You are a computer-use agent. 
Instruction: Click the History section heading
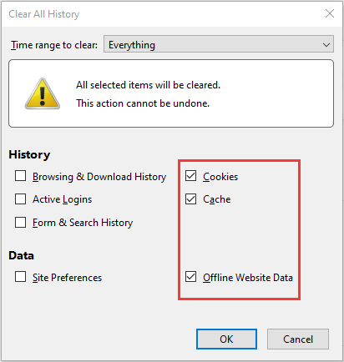(29, 154)
